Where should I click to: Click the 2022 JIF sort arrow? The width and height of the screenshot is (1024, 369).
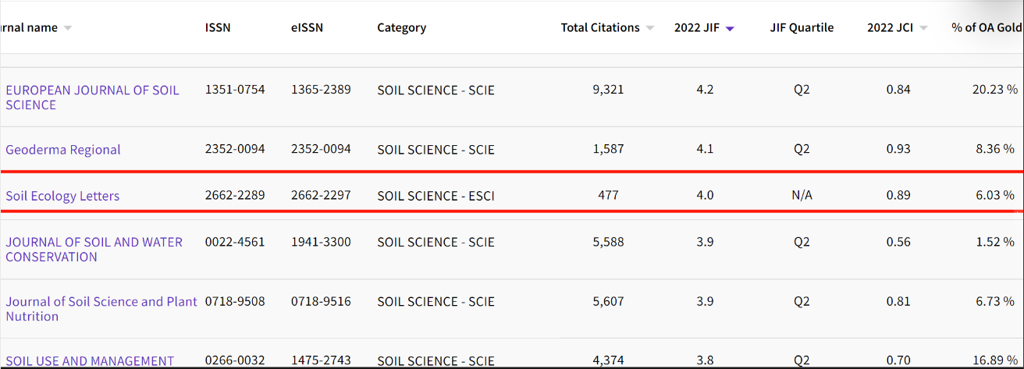pyautogui.click(x=730, y=28)
